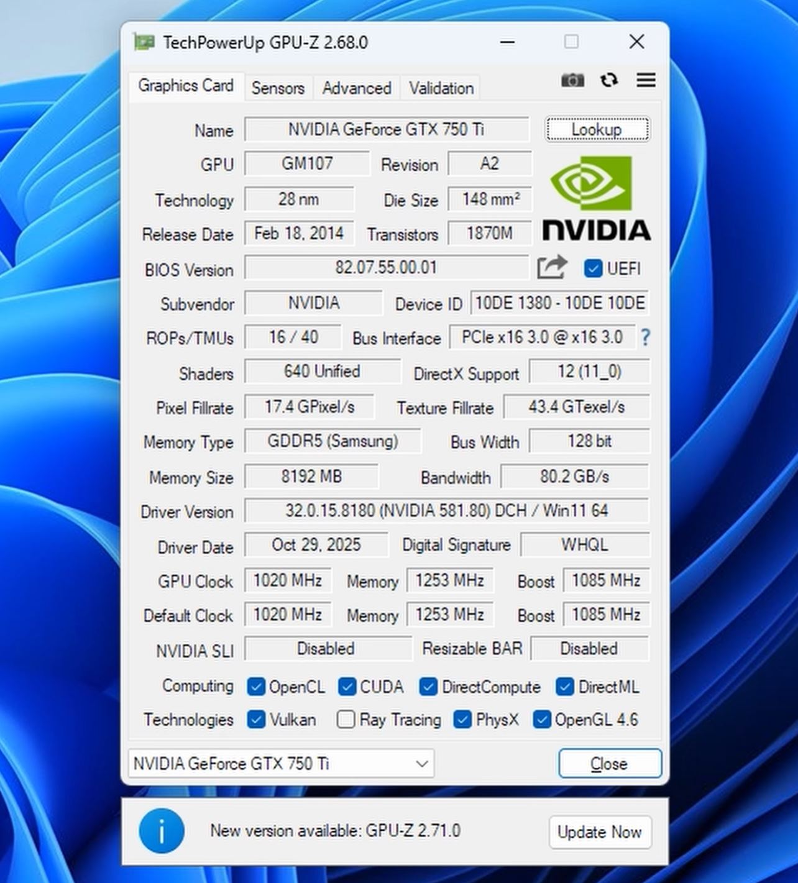
Task: Click the Resizable BAR Disabled field
Action: point(589,649)
